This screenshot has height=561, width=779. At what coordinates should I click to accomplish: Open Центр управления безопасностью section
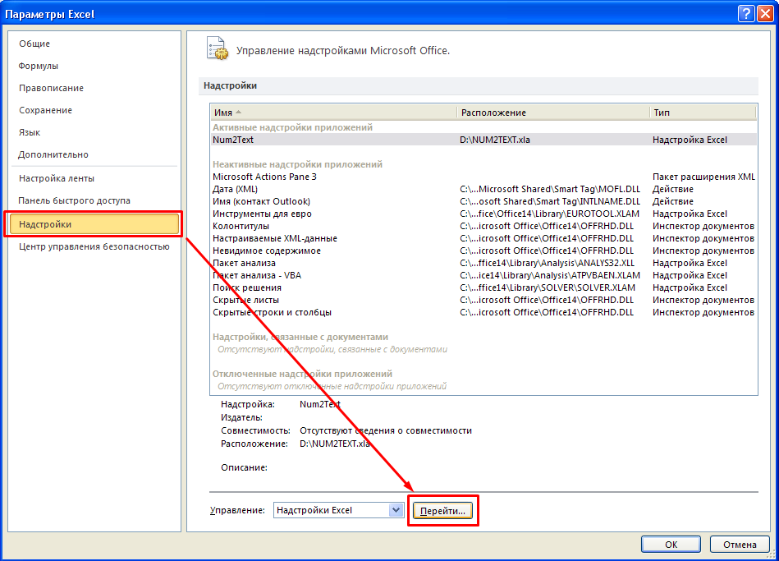pos(94,246)
